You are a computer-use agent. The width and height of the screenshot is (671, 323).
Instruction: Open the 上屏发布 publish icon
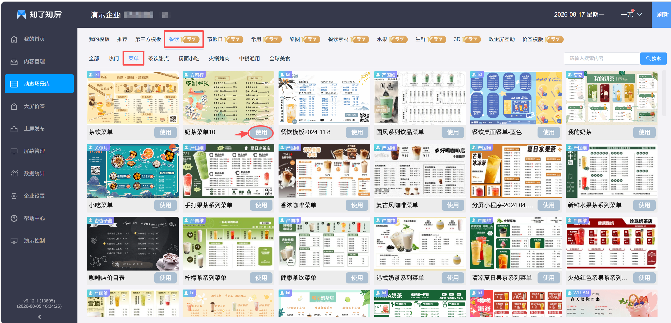pyautogui.click(x=14, y=129)
